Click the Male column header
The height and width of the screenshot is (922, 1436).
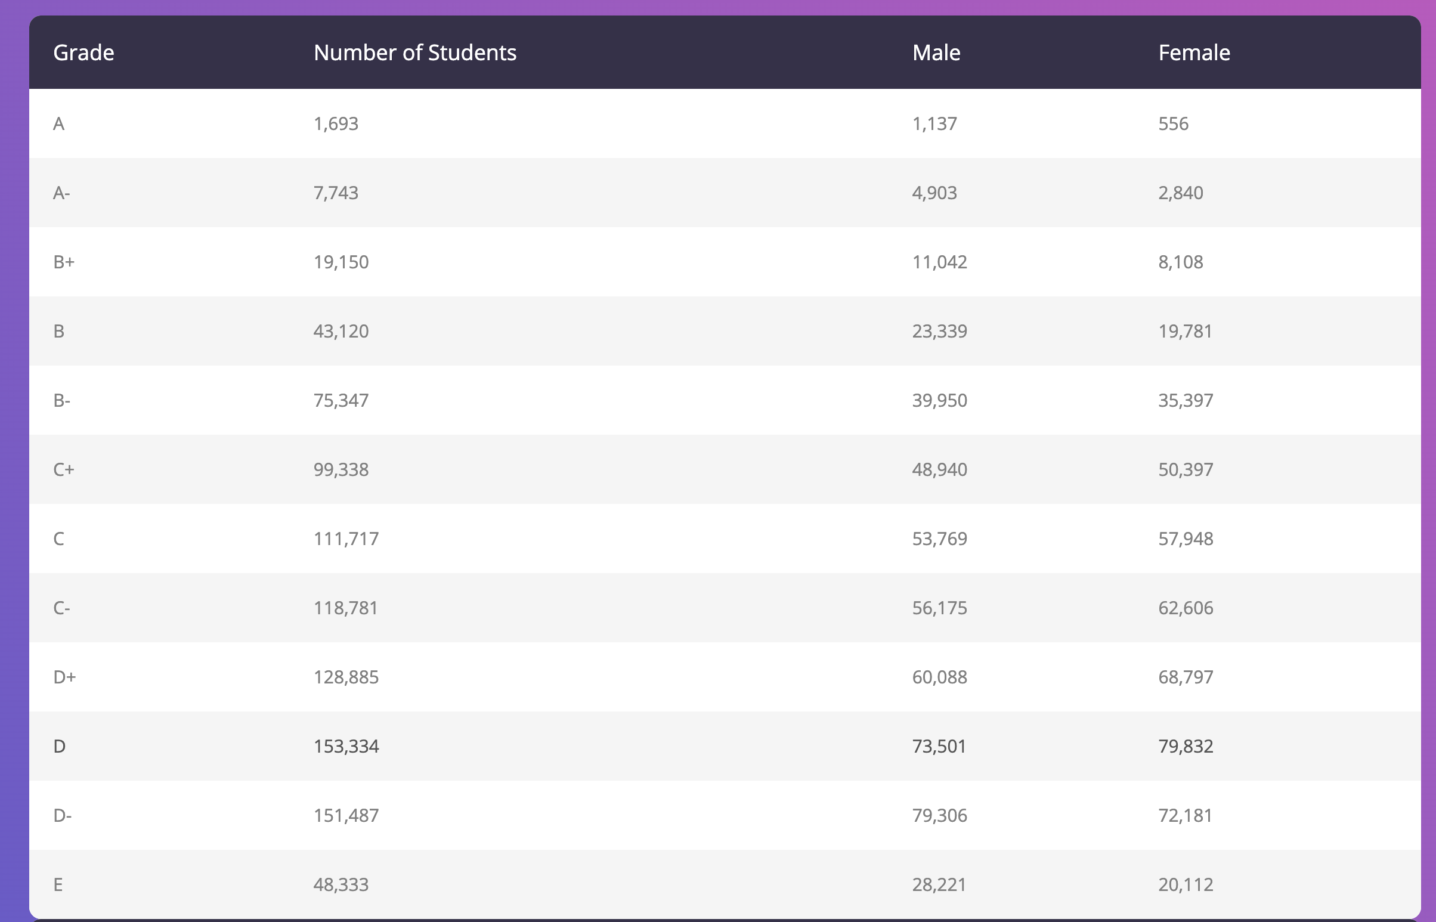[x=936, y=52]
